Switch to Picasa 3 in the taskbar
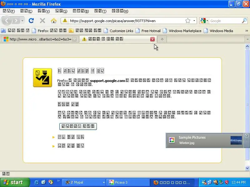The height and width of the screenshot is (187, 250). (x=128, y=182)
